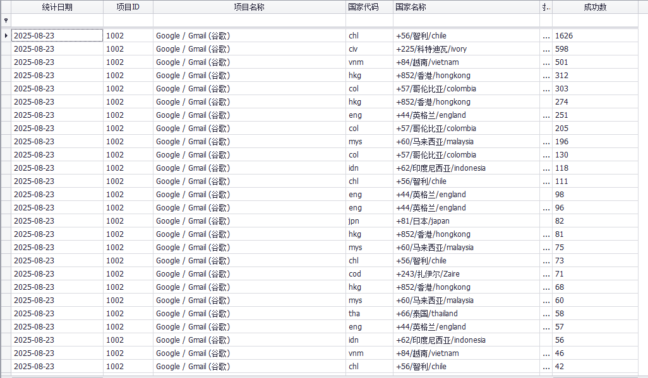Click the filter box under 成功数
The image size is (648, 378).
pyautogui.click(x=595, y=20)
